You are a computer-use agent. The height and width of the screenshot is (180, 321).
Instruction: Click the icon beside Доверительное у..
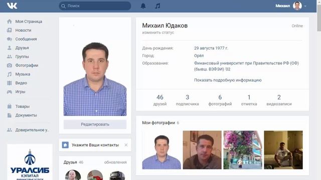click(10, 130)
